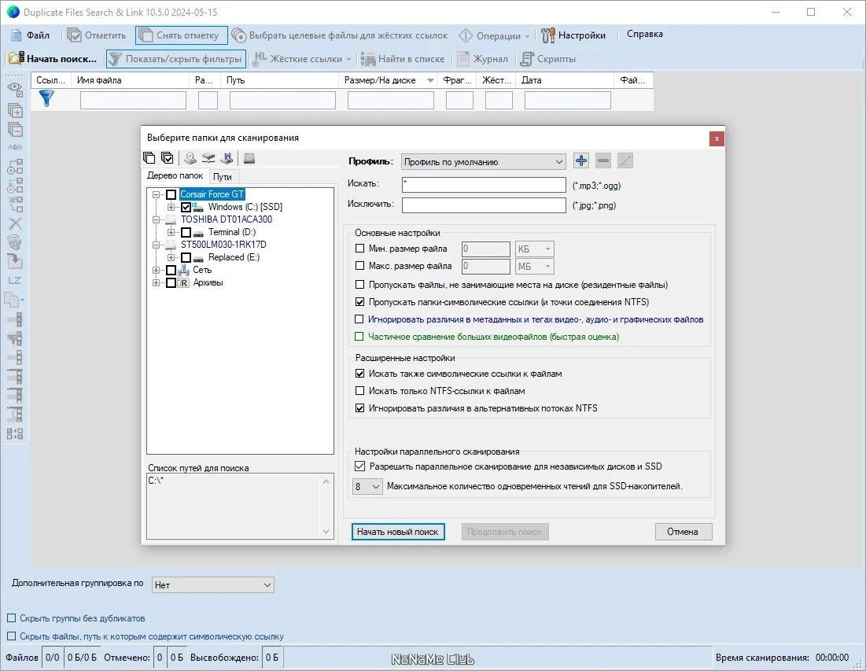The image size is (866, 671).
Task: Click the Имя файла filter input box
Action: coord(133,100)
